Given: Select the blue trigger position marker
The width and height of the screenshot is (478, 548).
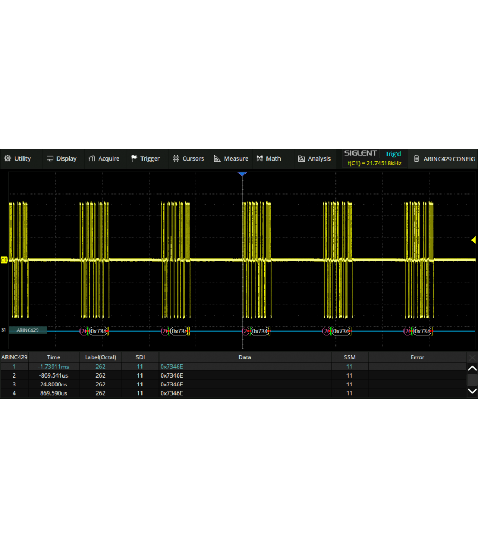Looking at the screenshot, I should coord(242,174).
